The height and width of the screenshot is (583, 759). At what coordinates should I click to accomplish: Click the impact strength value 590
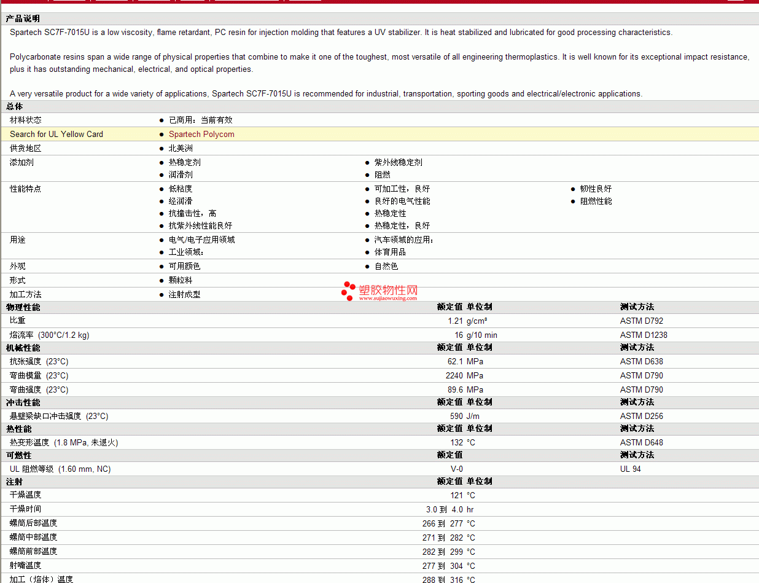[456, 416]
